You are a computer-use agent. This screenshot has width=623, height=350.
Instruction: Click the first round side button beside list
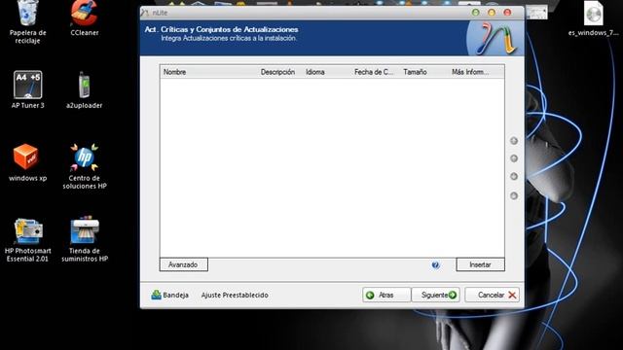pyautogui.click(x=514, y=141)
